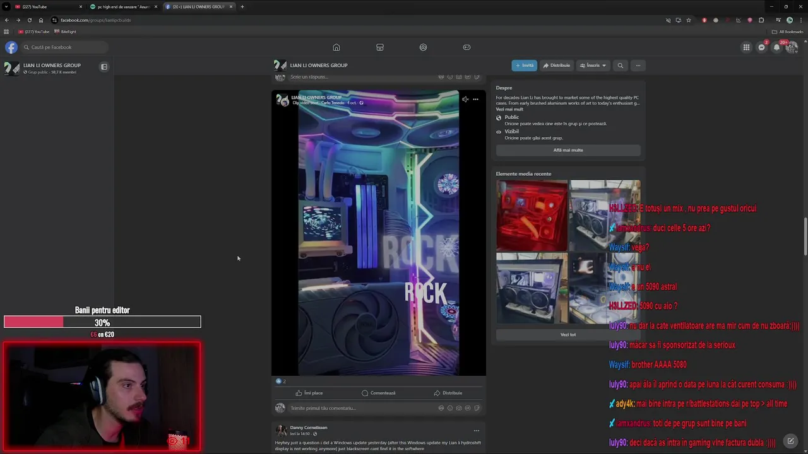
Task: Open the video post's three-dot options menu
Action: 475,99
